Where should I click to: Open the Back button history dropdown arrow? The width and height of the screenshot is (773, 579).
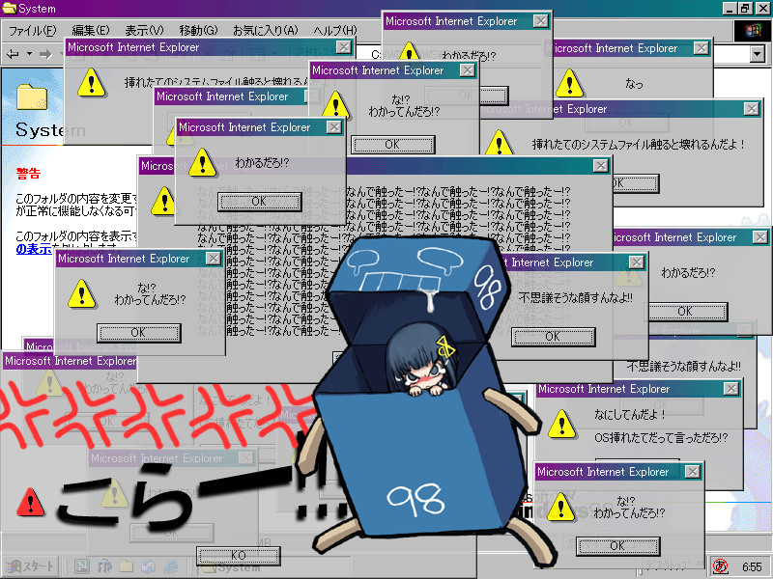30,54
